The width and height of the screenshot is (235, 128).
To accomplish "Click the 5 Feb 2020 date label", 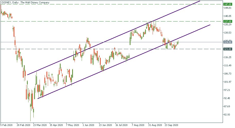I will 6,125.
